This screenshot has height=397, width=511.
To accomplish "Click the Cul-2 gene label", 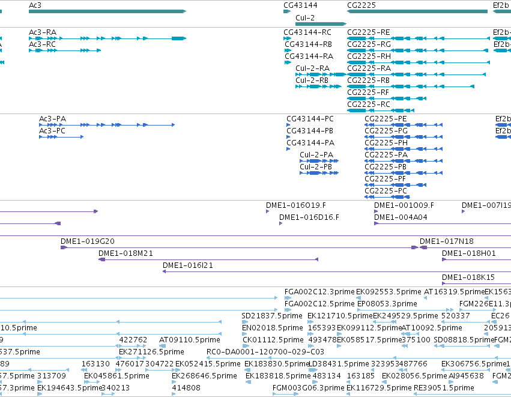I will point(304,18).
